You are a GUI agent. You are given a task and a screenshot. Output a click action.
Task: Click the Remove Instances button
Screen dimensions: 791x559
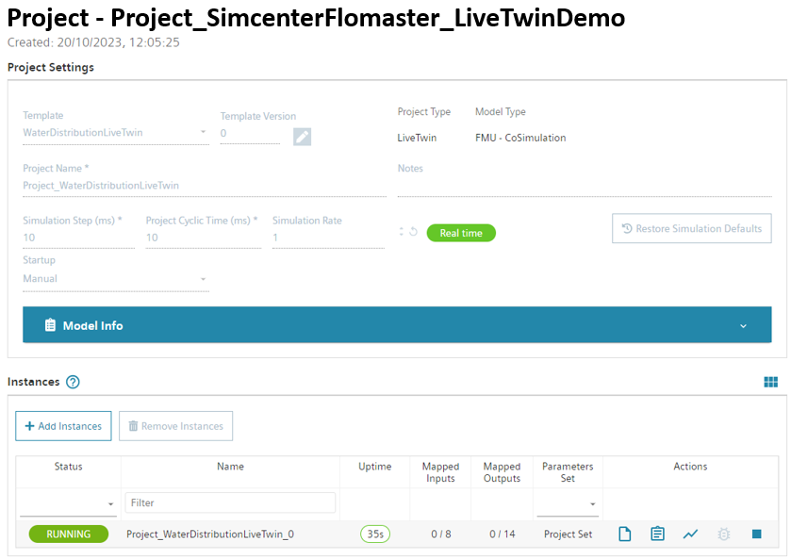coord(175,426)
